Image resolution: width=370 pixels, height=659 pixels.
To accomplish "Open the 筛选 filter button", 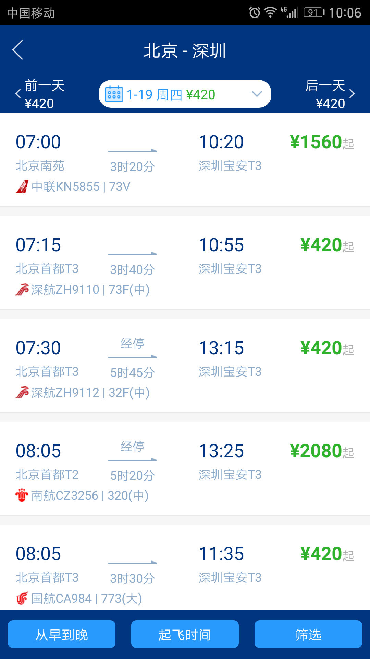I will pos(308,634).
